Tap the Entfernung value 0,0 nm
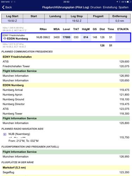This screenshot has height=176, width=132. coord(120,21)
